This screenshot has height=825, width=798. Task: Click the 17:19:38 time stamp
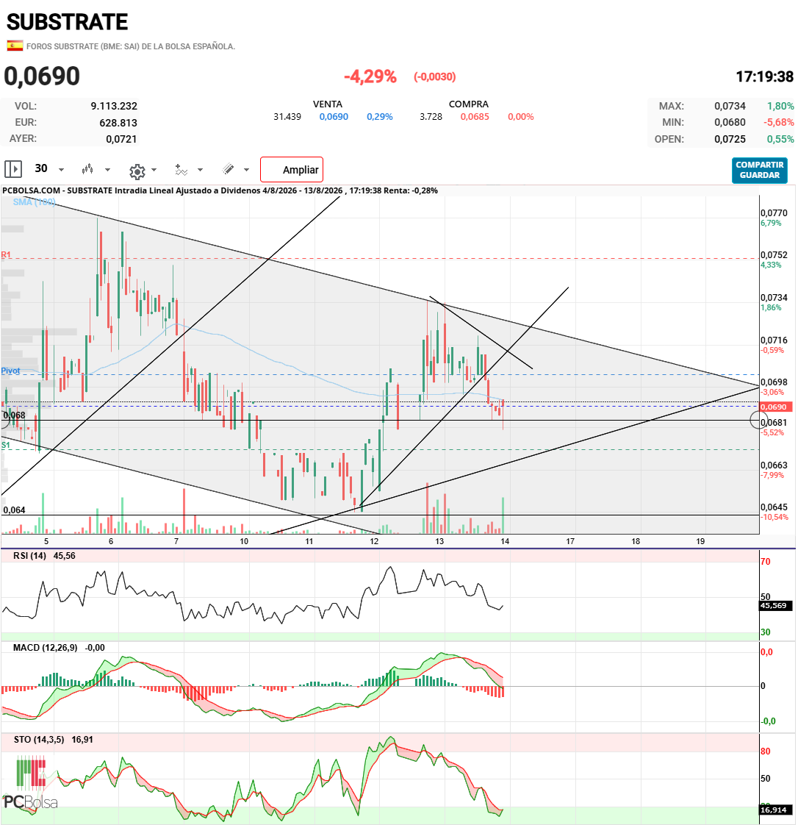(764, 76)
